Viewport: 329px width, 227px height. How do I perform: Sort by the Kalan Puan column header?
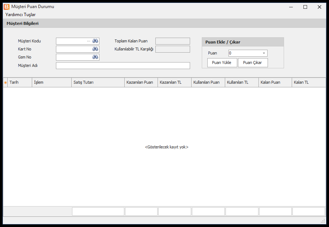tap(275, 83)
